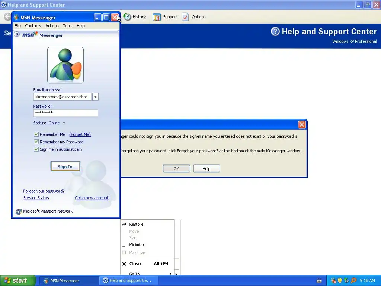Image resolution: width=381 pixels, height=286 pixels.
Task: Click the MSN Messenger title bar butterfly icon
Action: 16,18
